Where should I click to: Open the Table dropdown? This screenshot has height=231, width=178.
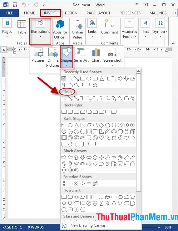22,29
